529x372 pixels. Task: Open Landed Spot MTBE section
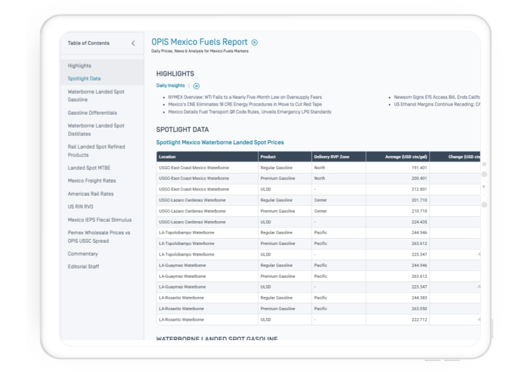point(89,168)
